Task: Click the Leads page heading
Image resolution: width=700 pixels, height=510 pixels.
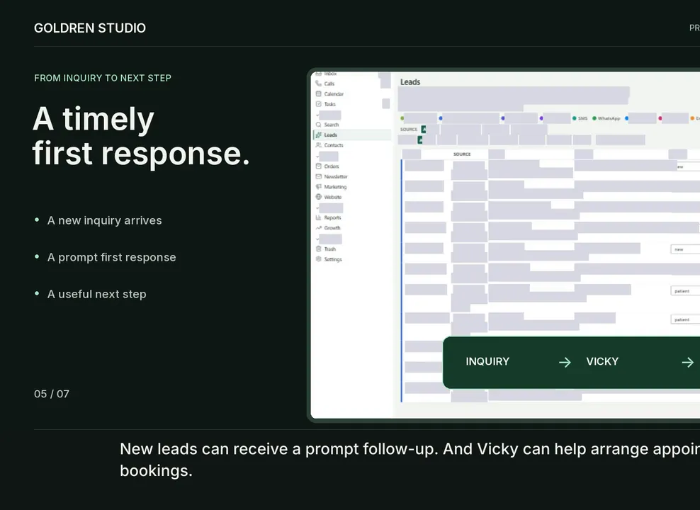Action: click(410, 82)
